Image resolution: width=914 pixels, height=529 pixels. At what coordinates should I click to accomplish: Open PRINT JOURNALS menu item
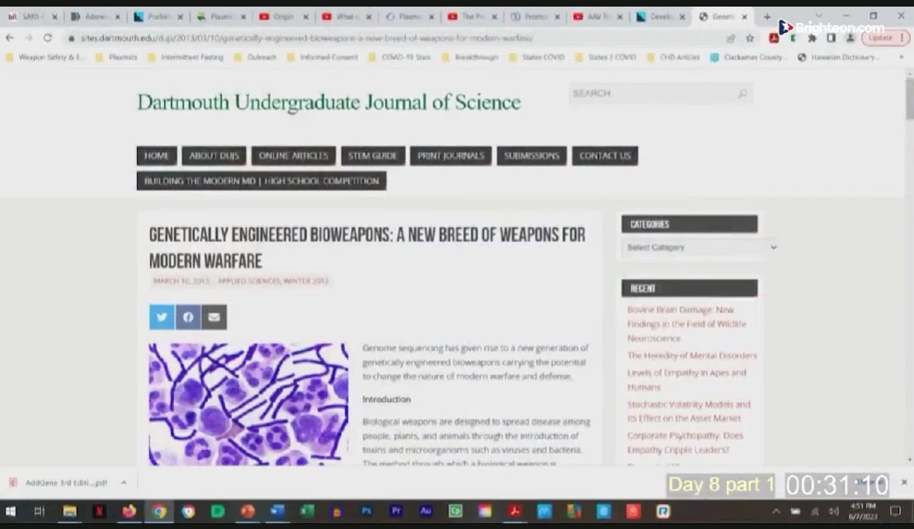(x=451, y=155)
